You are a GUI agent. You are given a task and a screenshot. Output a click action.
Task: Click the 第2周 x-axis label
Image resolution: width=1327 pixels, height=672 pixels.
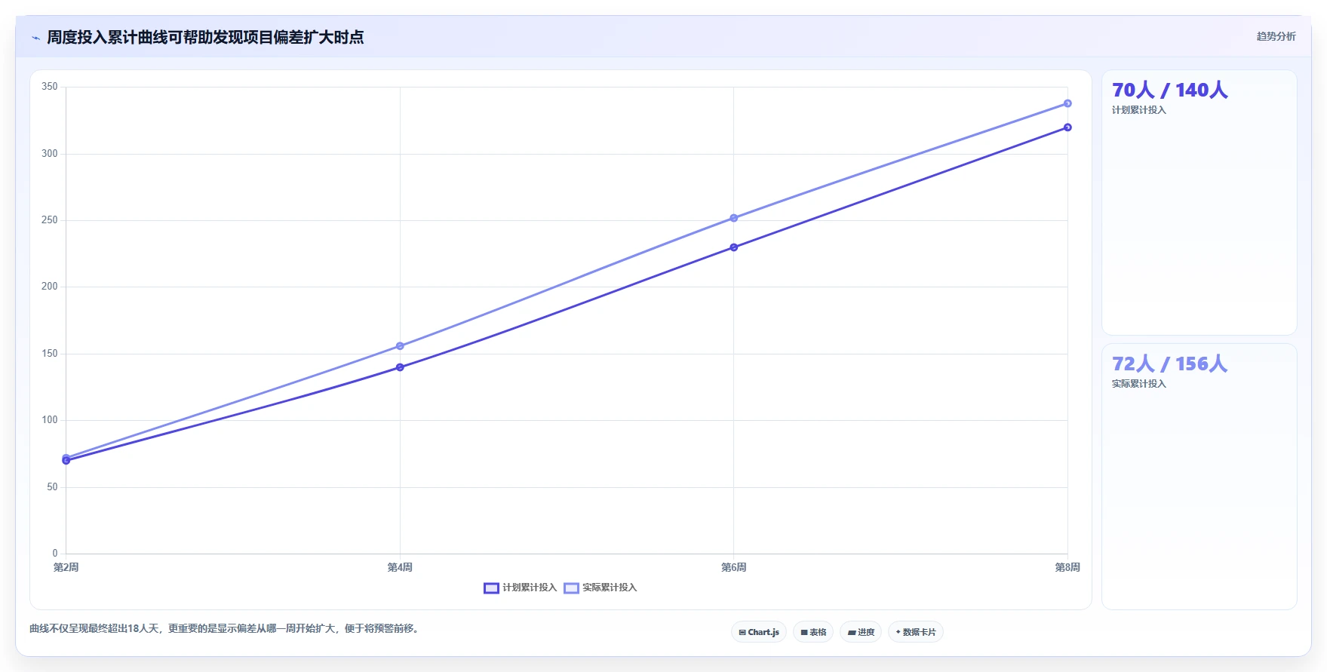tap(66, 567)
